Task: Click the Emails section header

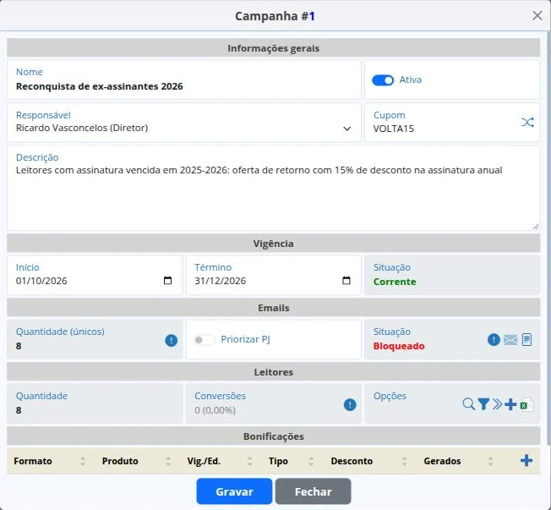Action: [274, 308]
